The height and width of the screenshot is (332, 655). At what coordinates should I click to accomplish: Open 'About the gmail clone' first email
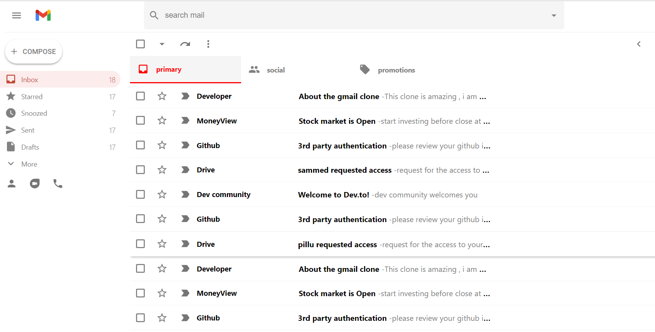[x=392, y=96]
